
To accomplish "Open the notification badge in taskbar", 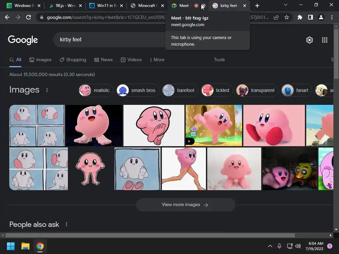I will (x=330, y=246).
